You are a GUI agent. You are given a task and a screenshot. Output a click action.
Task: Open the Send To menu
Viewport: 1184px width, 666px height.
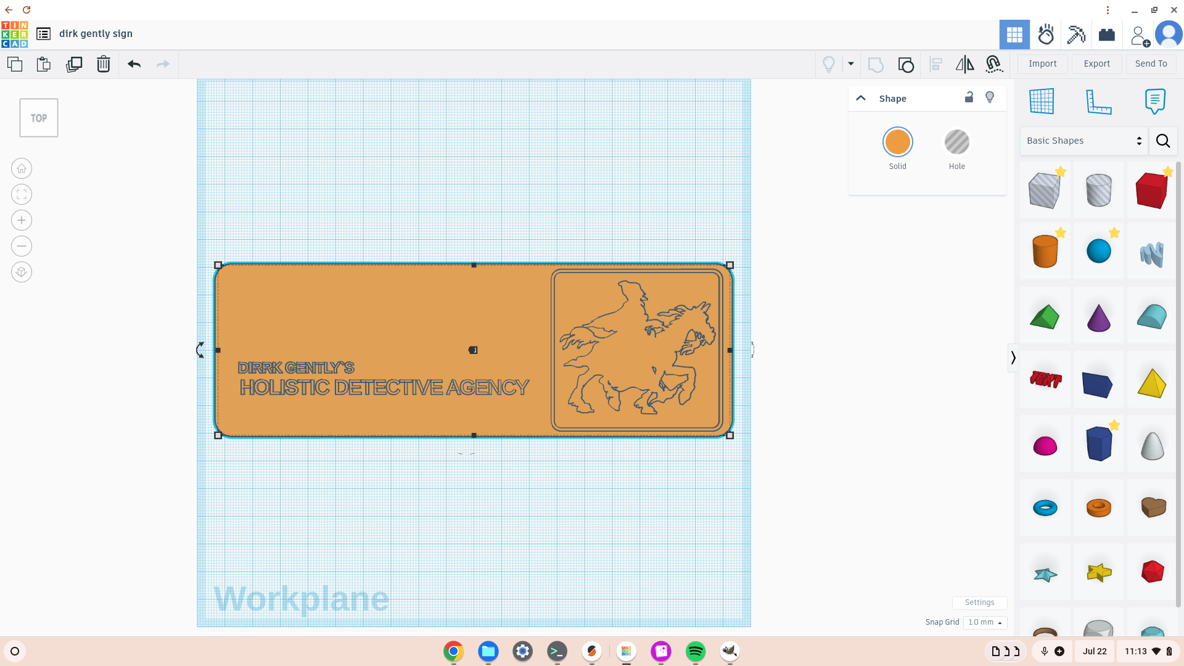click(x=1151, y=64)
